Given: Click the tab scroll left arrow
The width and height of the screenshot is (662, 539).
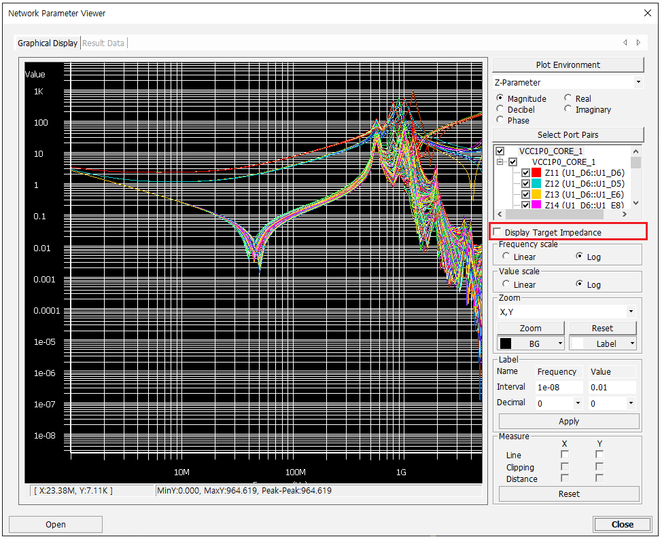Looking at the screenshot, I should 625,43.
